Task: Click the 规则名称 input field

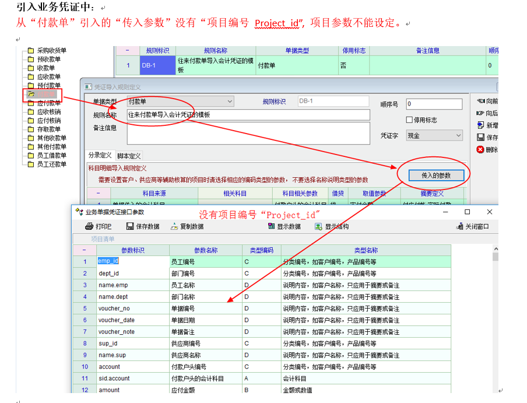Action: pyautogui.click(x=248, y=115)
